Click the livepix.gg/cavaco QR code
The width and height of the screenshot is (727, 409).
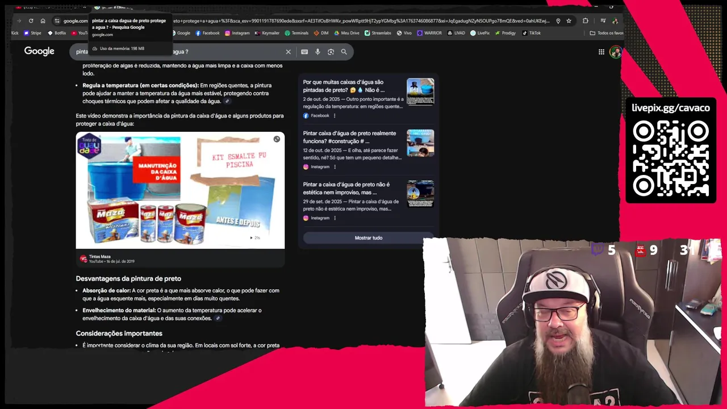coord(670,158)
